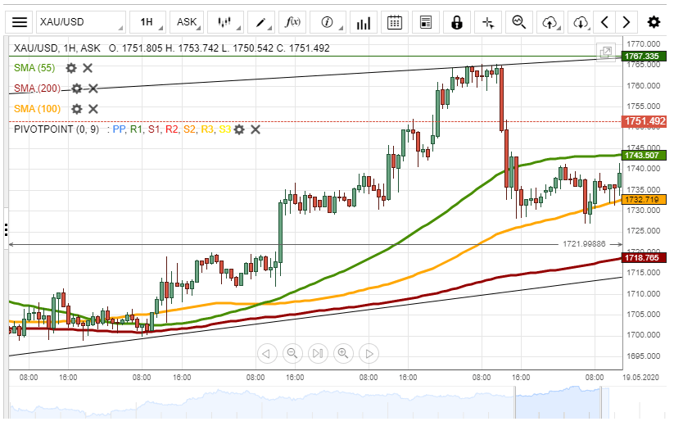Click the magnifier chart zoom tool

(x=519, y=22)
